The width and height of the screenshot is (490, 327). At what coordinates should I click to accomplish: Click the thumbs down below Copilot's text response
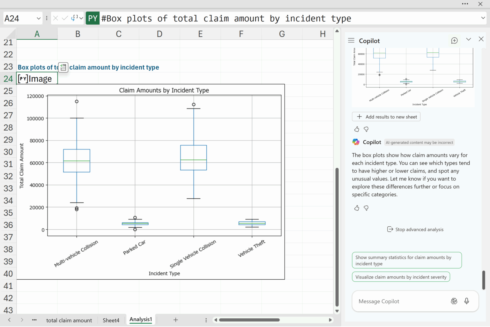366,208
